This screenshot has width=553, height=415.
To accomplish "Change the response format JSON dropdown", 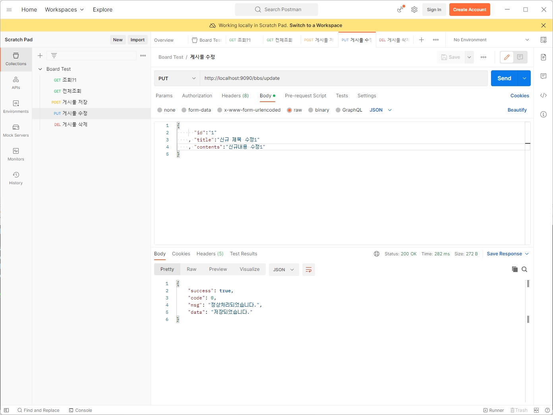I will (284, 270).
